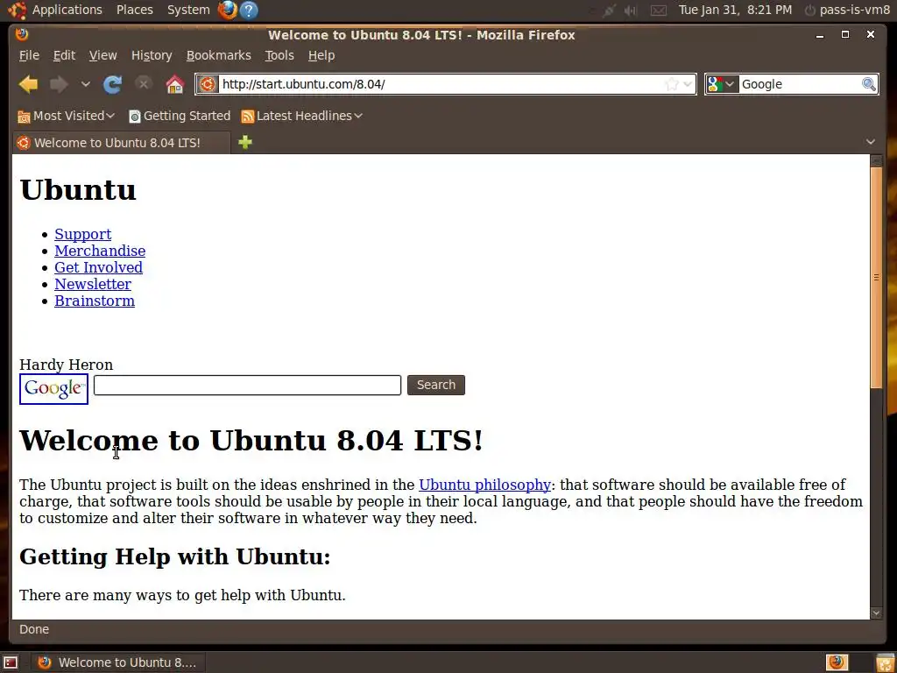Reload the page with the blue Refresh icon
The width and height of the screenshot is (897, 673).
pyautogui.click(x=112, y=84)
